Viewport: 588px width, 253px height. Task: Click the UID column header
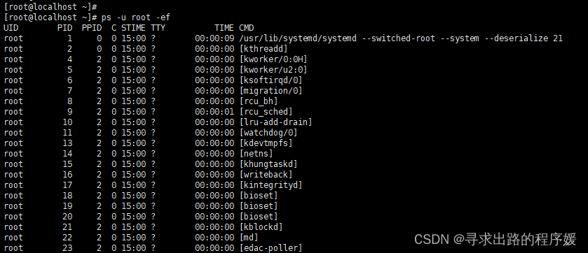click(x=11, y=28)
